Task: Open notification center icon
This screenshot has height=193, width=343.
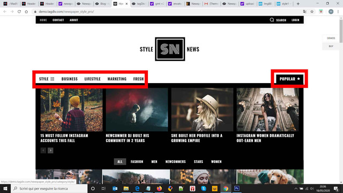Action: point(336,188)
